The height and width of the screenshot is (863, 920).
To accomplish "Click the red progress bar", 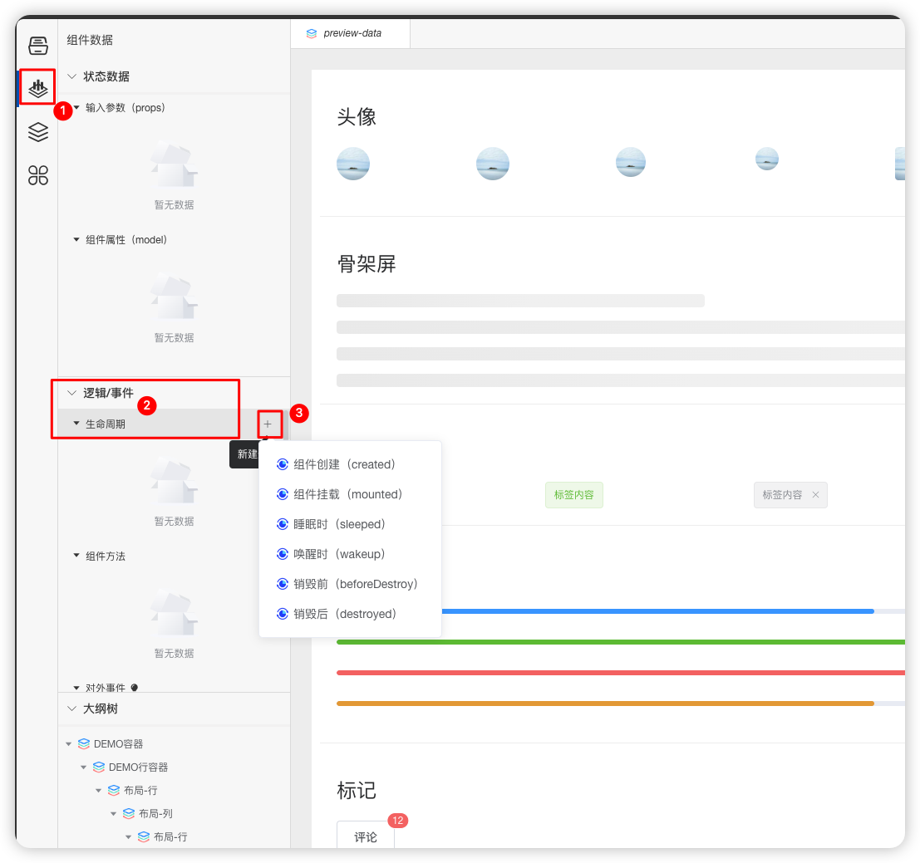I will pyautogui.click(x=621, y=673).
